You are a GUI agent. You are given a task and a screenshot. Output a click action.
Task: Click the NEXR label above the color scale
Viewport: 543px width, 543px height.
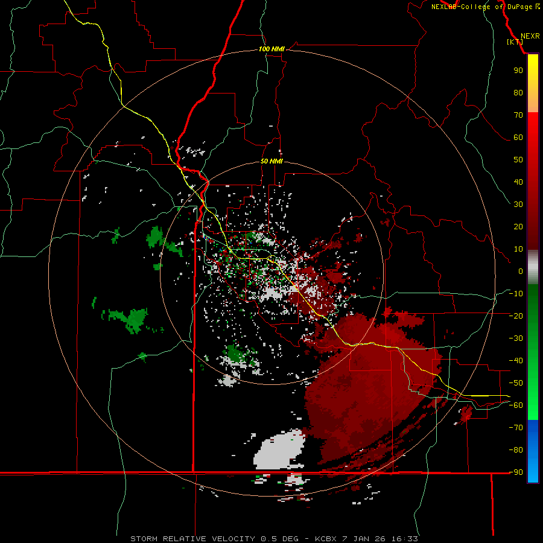tap(530, 36)
